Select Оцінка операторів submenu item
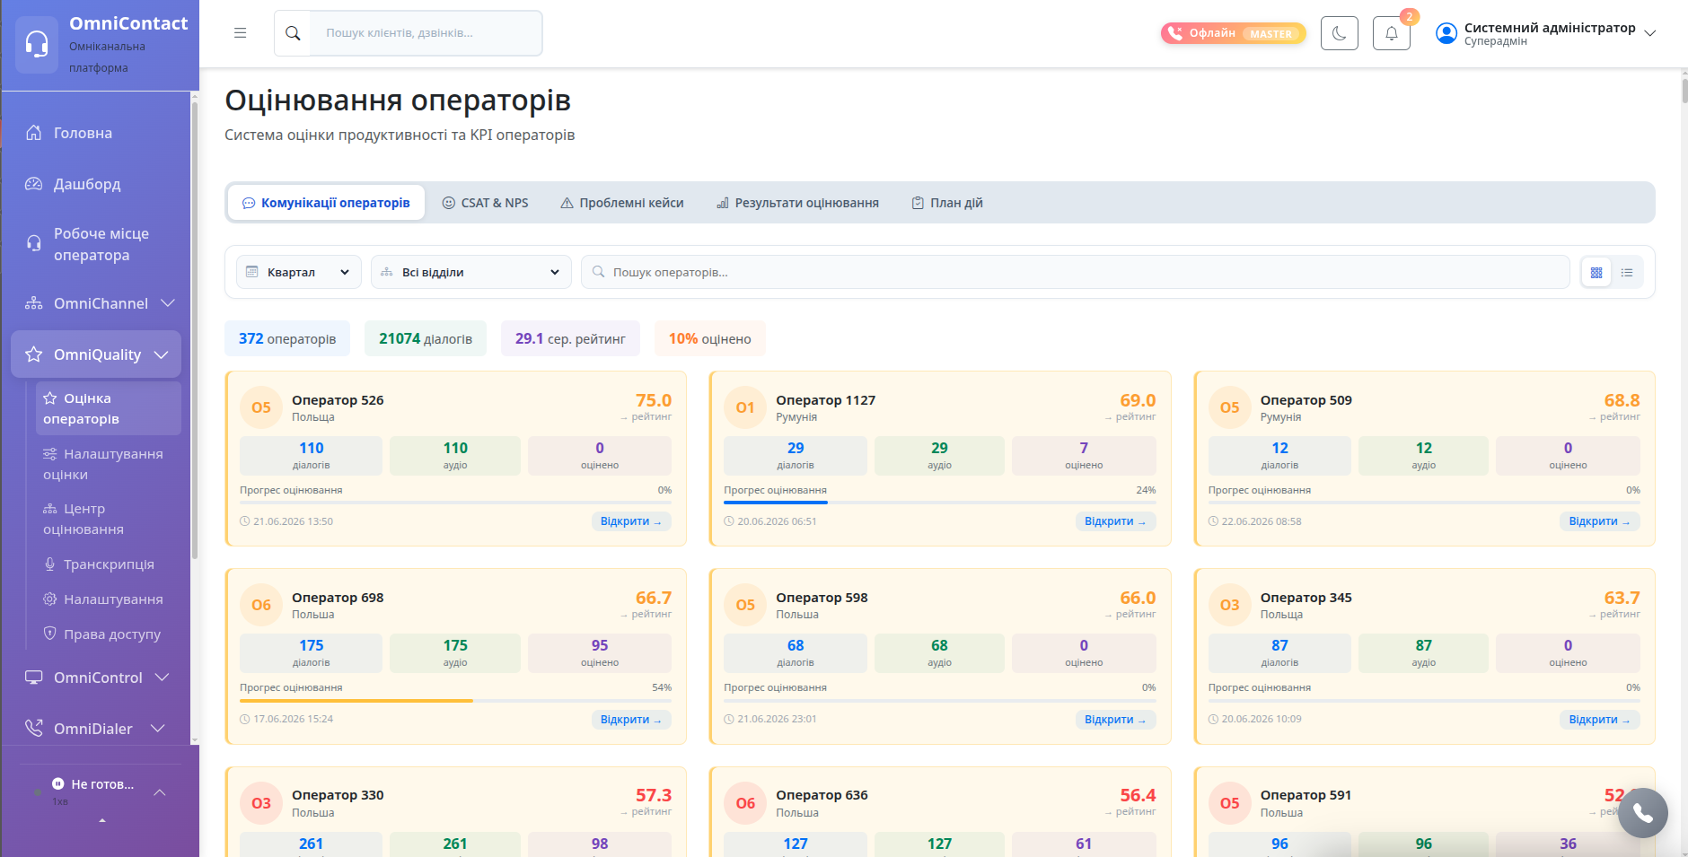 (109, 408)
